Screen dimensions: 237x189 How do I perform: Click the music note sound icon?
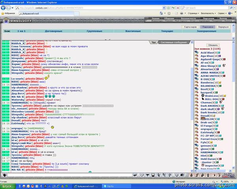pos(170,175)
